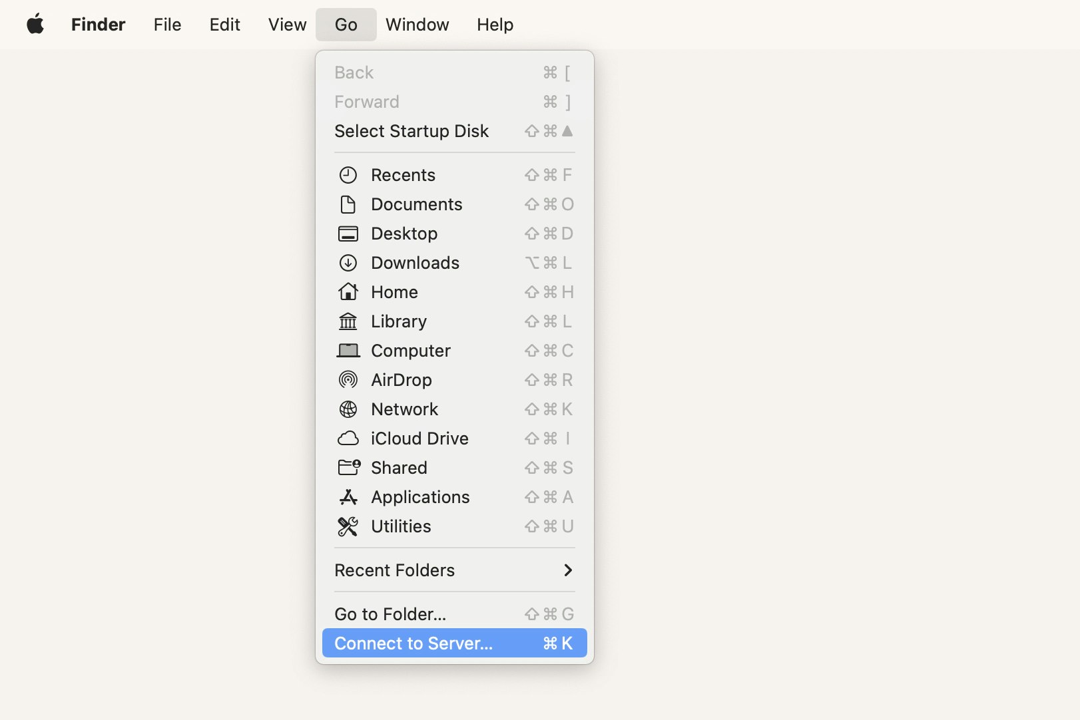Image resolution: width=1080 pixels, height=720 pixels.
Task: Select the Desktop menu entry
Action: 455,234
